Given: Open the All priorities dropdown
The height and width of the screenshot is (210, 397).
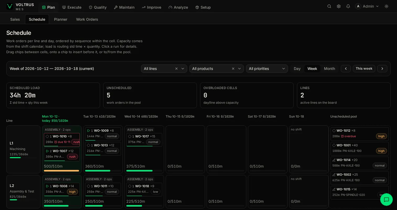Looking at the screenshot, I should pos(267,69).
